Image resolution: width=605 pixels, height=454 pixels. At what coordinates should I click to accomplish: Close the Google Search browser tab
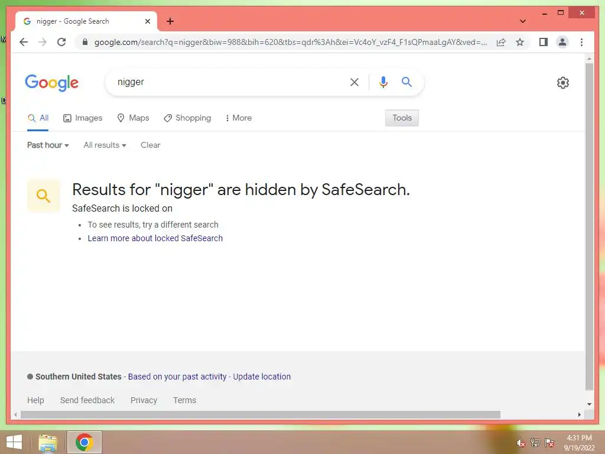coord(147,21)
